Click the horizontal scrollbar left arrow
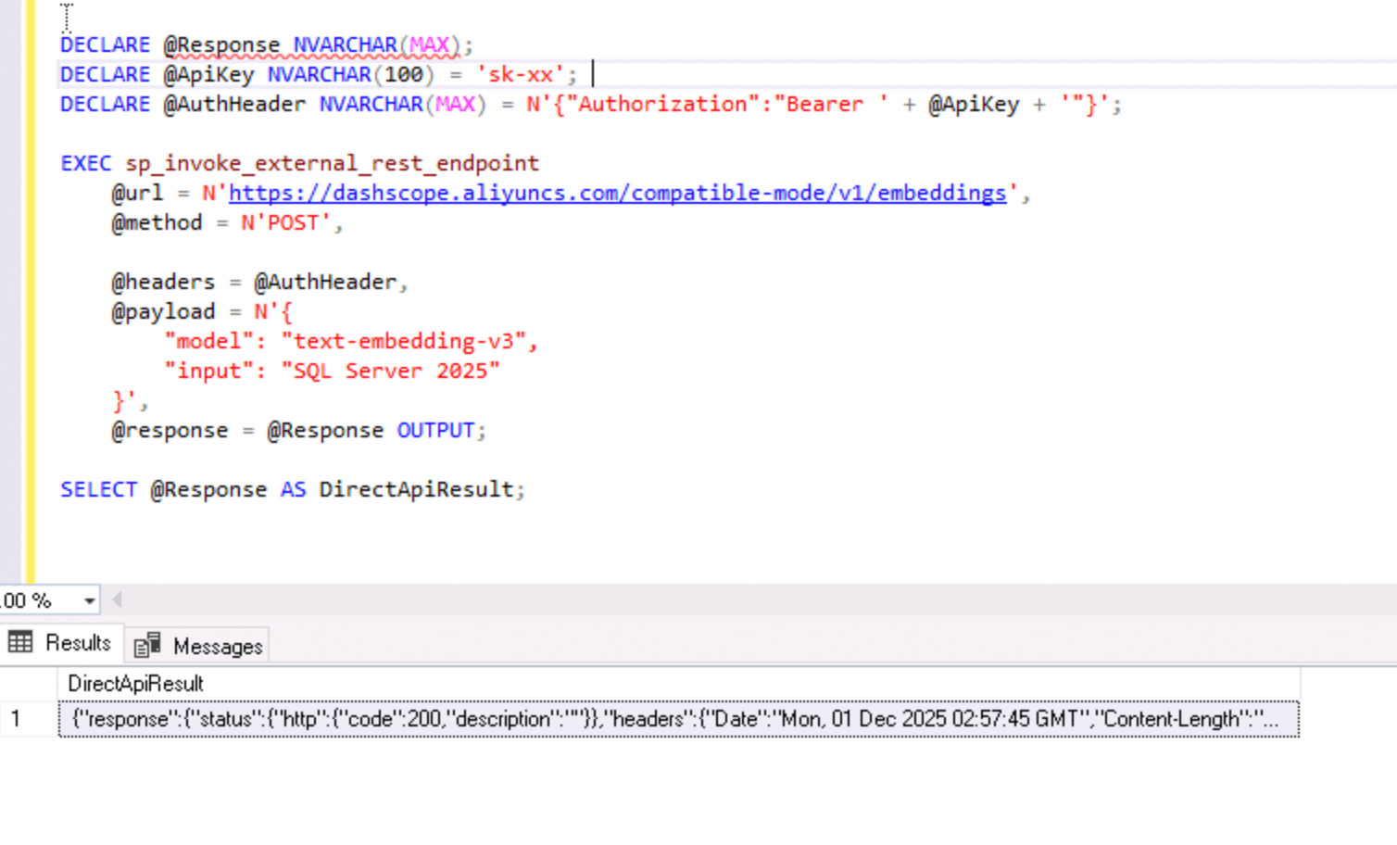 pyautogui.click(x=118, y=600)
